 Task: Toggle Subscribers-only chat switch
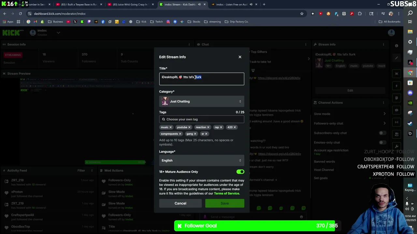(382, 133)
